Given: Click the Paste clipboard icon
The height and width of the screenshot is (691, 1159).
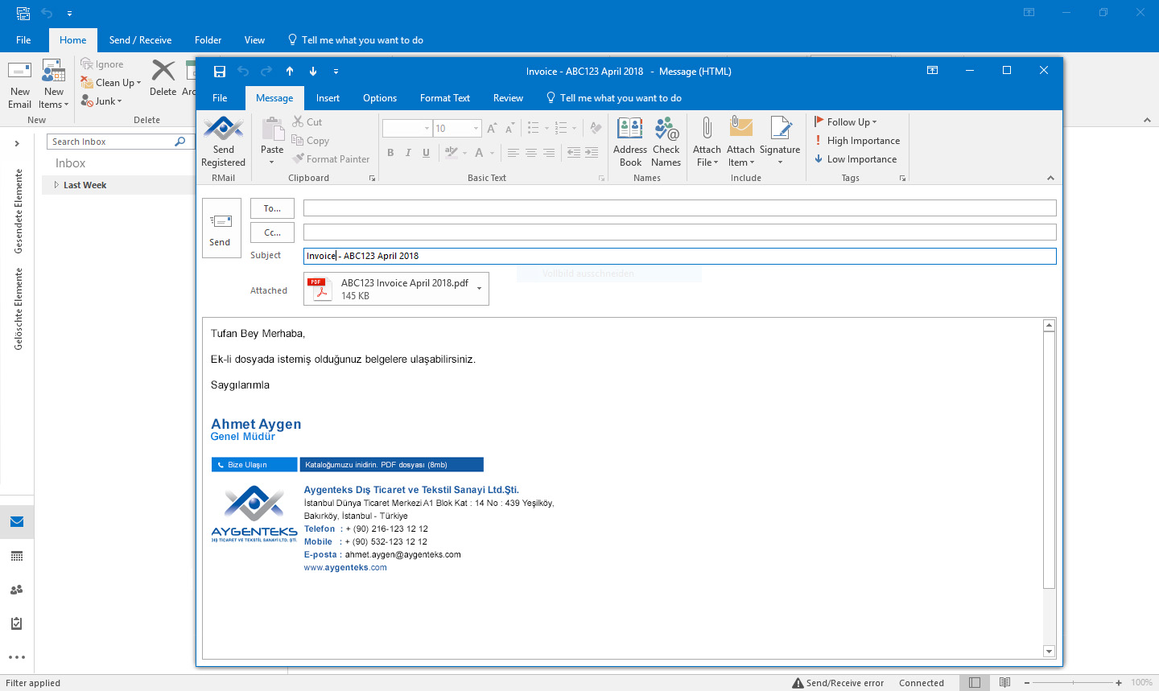Looking at the screenshot, I should (273, 129).
